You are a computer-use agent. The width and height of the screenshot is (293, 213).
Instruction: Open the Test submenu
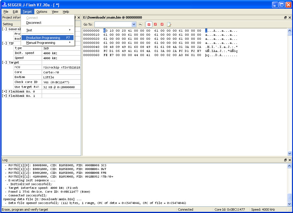tap(48, 30)
